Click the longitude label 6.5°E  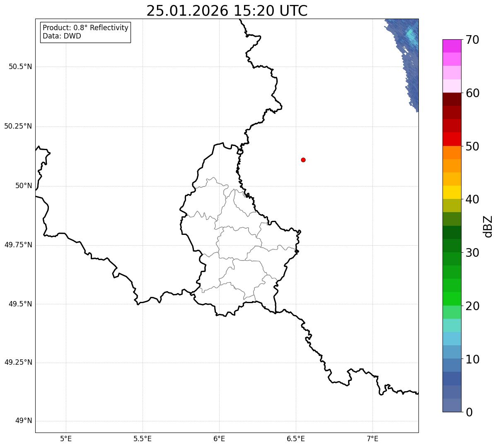(x=296, y=438)
